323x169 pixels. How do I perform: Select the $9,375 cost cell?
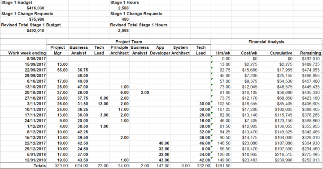point(251,81)
